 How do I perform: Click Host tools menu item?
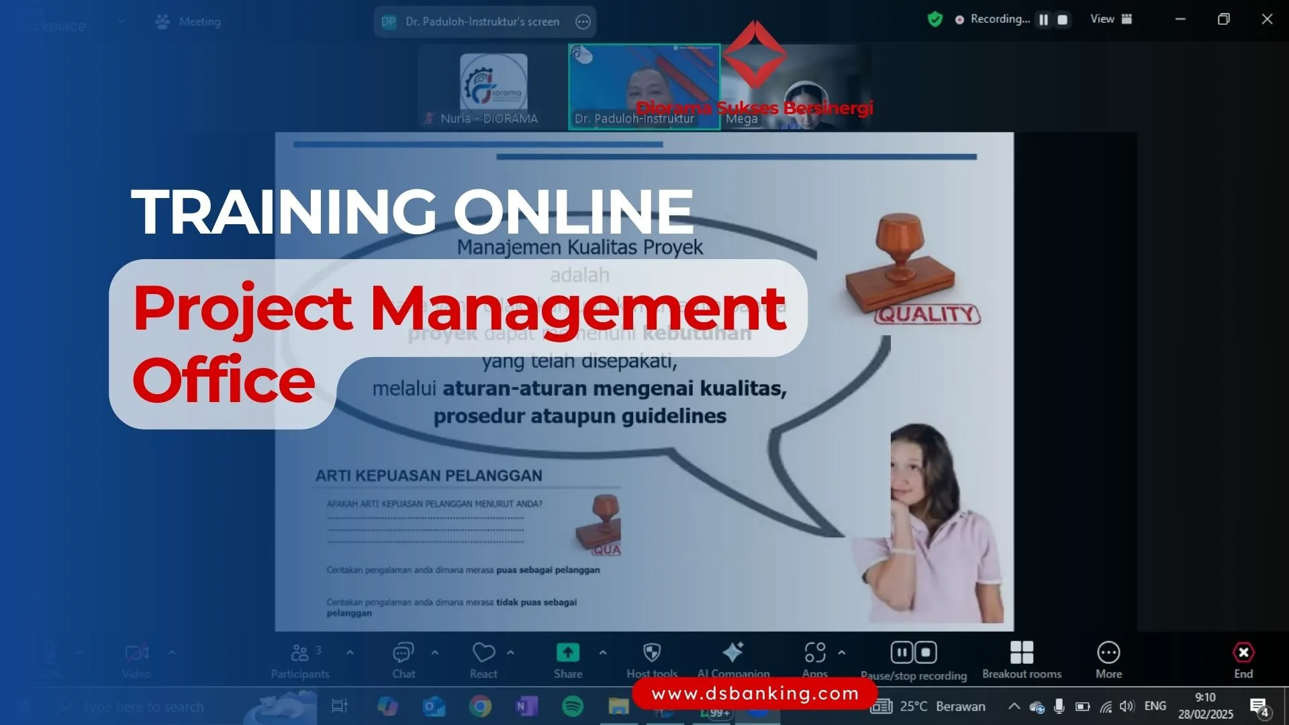[x=651, y=659]
